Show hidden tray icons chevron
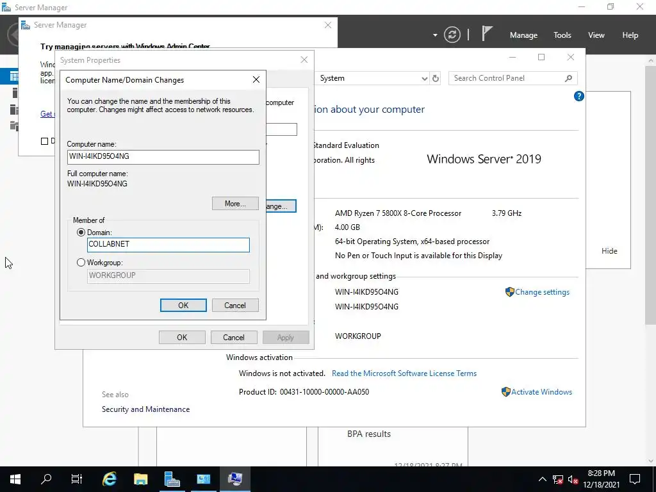This screenshot has height=492, width=656. (542, 479)
